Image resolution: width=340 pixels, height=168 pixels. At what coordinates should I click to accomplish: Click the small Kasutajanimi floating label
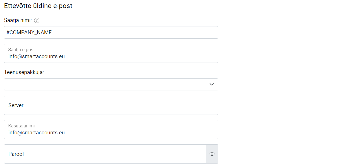tap(21, 126)
